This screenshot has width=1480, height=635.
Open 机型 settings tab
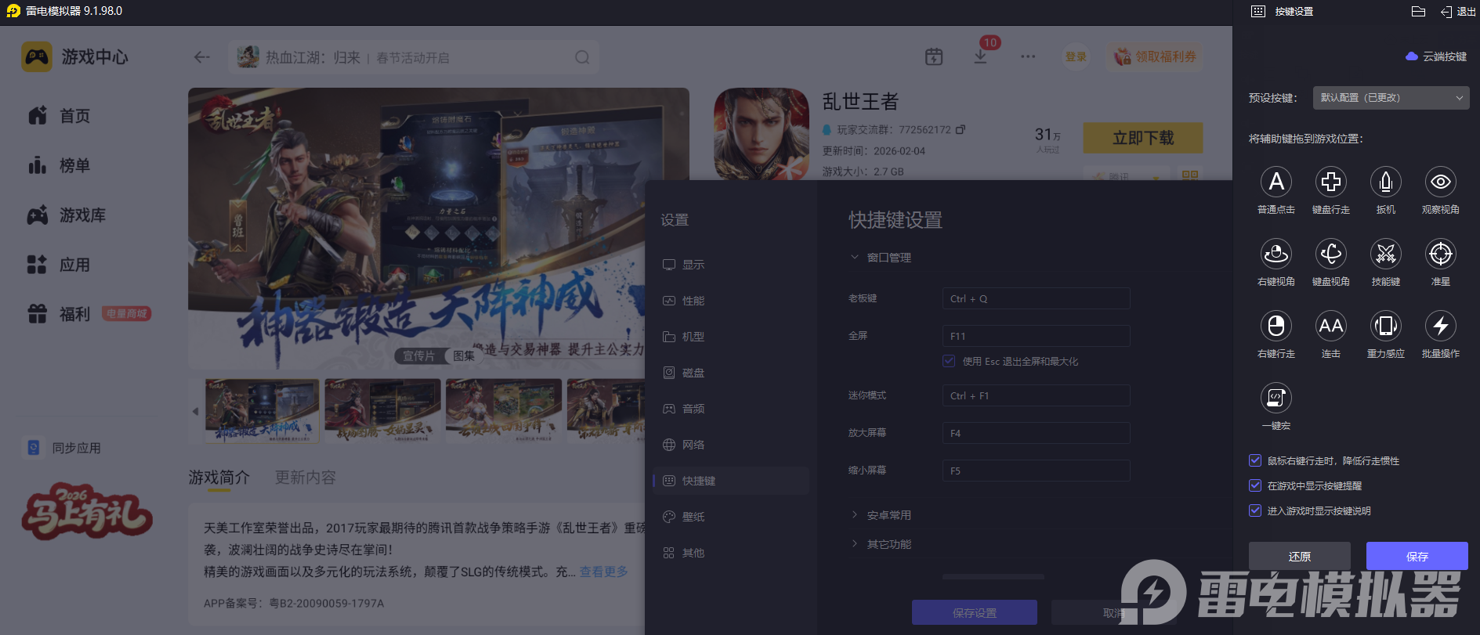(x=731, y=337)
